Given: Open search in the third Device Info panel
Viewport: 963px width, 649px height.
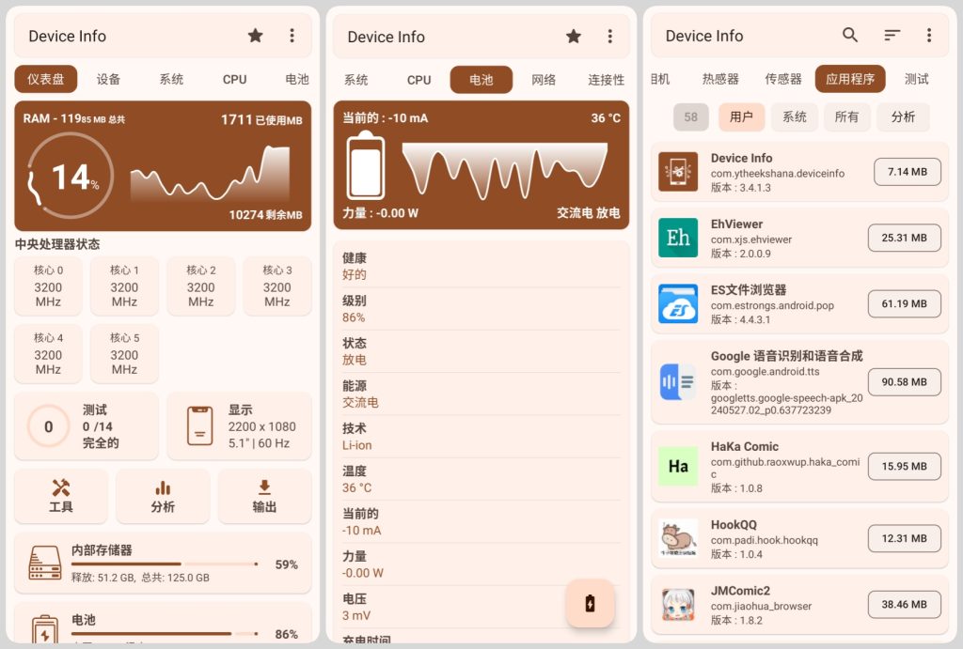Looking at the screenshot, I should click(x=850, y=34).
